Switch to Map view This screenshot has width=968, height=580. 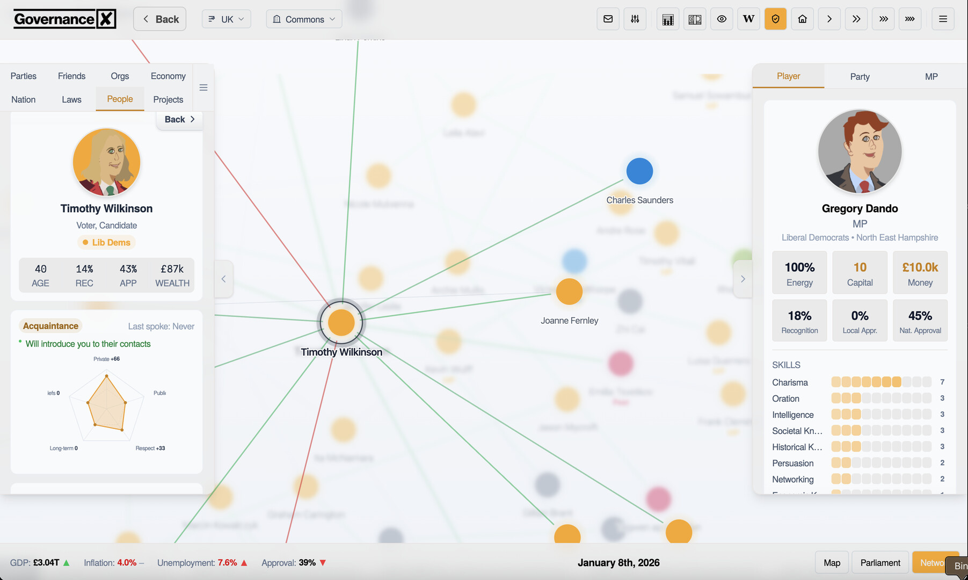[x=832, y=562]
